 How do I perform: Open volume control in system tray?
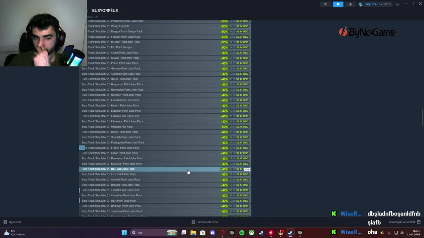[401, 233]
